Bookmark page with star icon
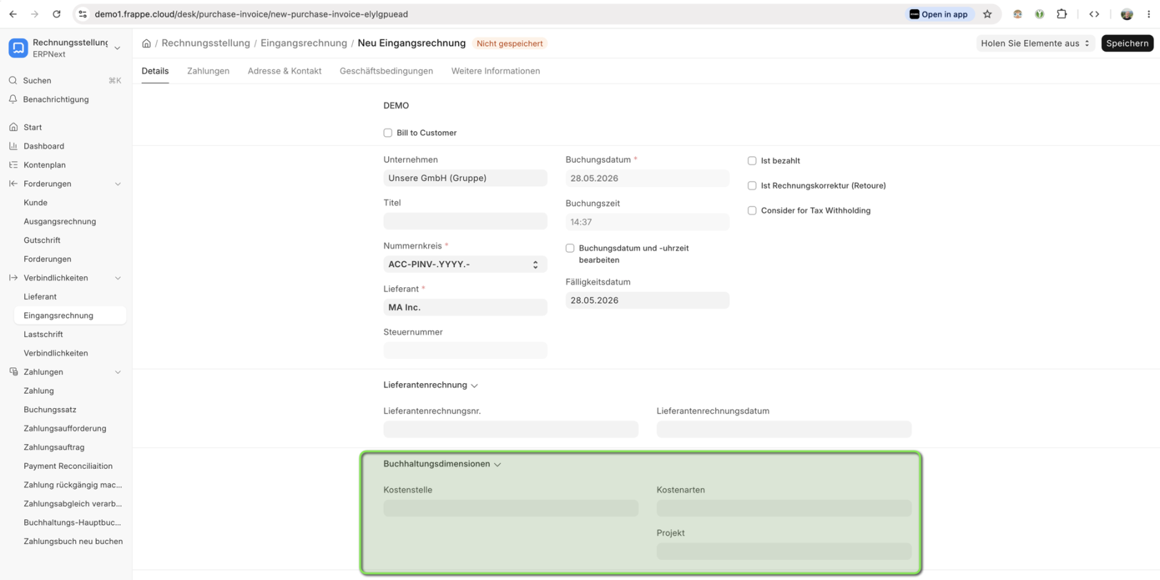This screenshot has height=580, width=1160. coord(987,14)
